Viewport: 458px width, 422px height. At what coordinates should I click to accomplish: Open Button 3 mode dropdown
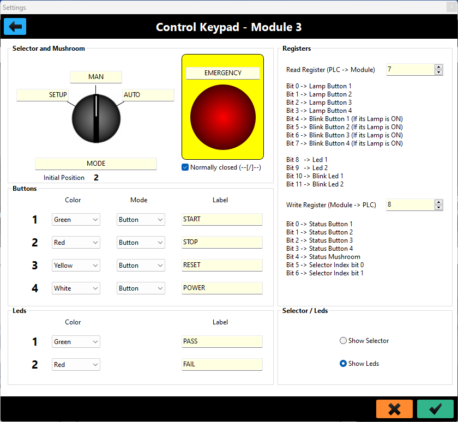[141, 265]
